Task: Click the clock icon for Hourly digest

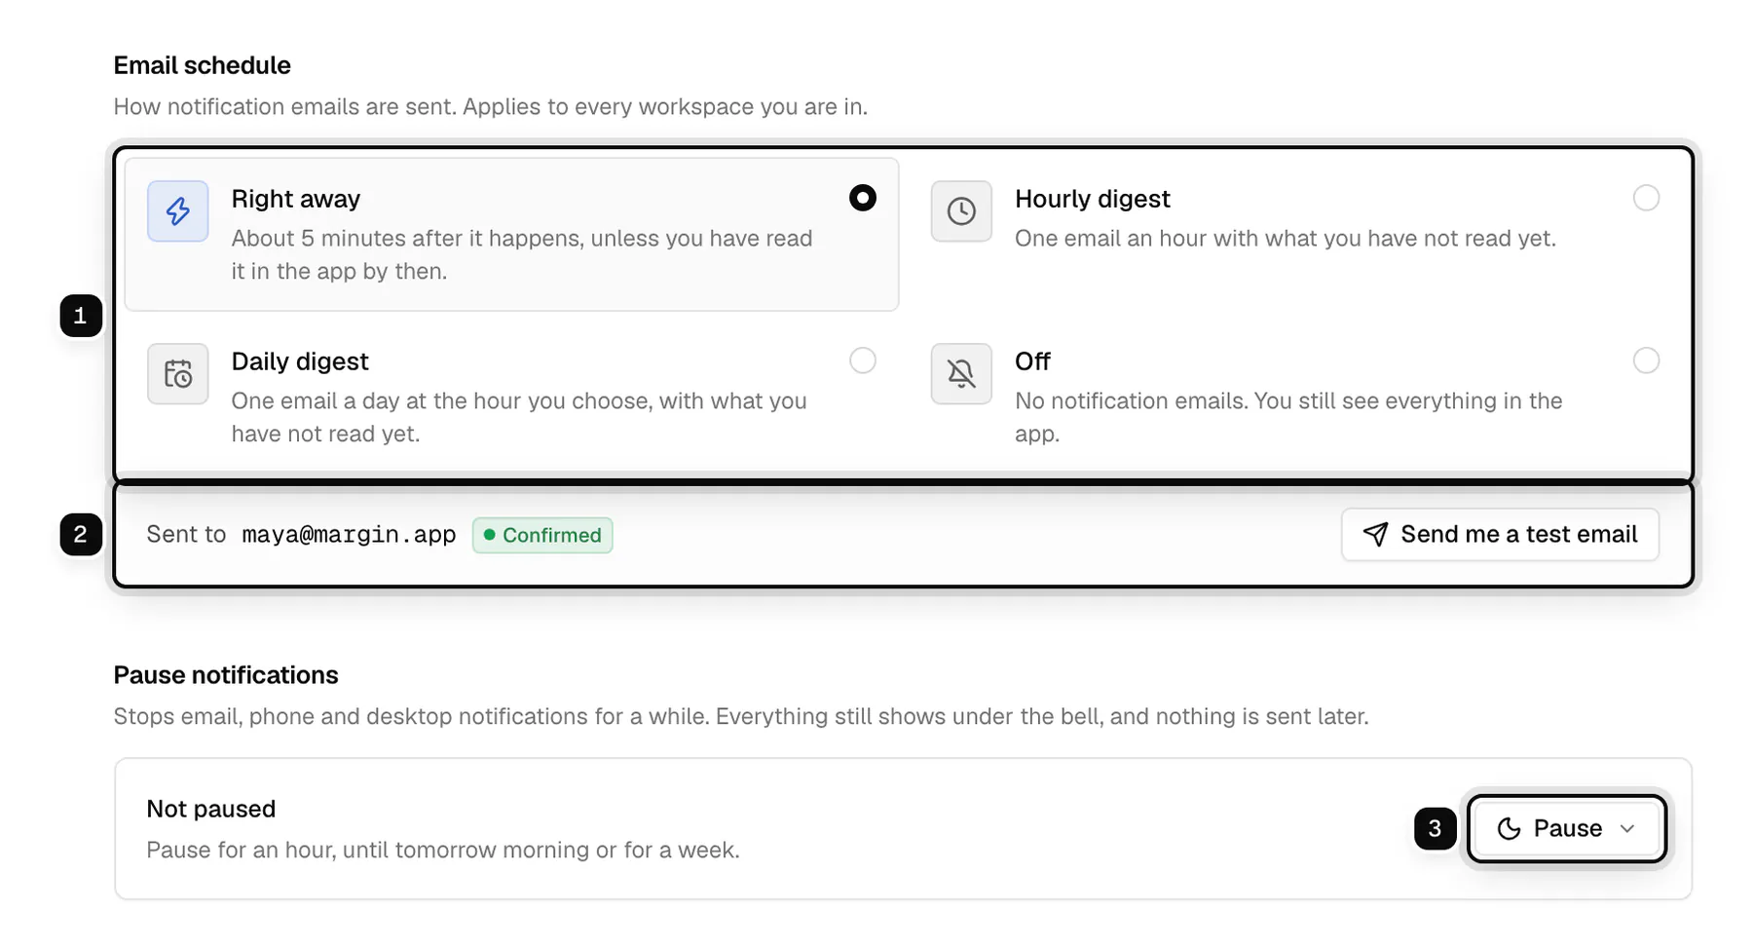Action: pyautogui.click(x=961, y=210)
